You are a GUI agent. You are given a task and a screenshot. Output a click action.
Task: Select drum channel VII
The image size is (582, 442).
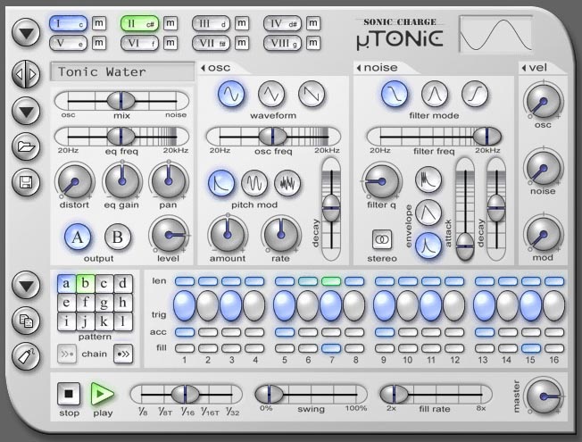pyautogui.click(x=211, y=43)
